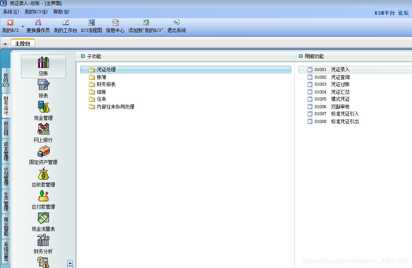Open the 固定资产管理 module icon
412x268 pixels.
point(43,155)
